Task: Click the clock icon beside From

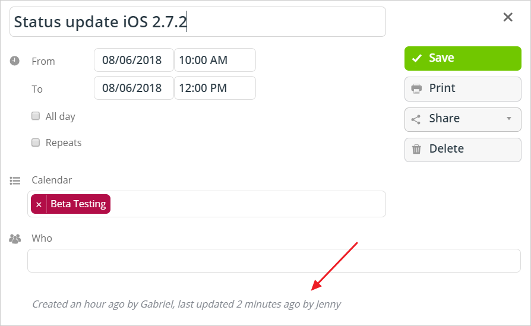Action: (x=15, y=61)
